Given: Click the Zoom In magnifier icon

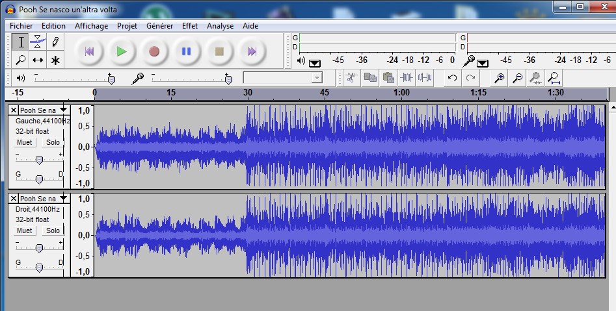Looking at the screenshot, I should (x=499, y=78).
